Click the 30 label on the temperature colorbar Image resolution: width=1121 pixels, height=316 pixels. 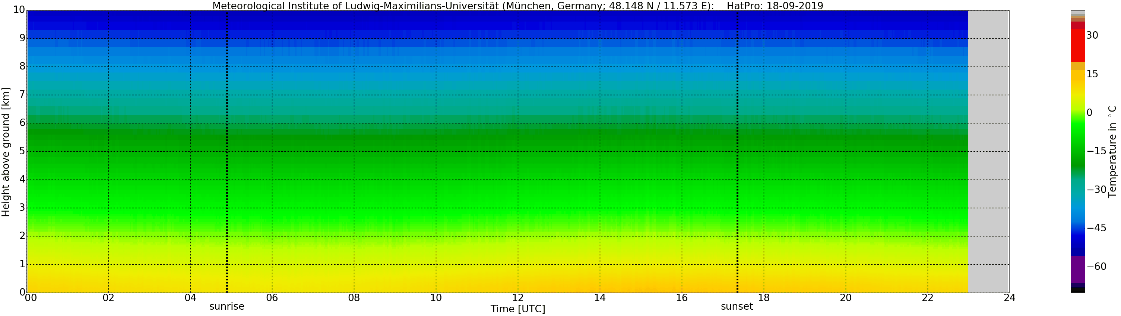pyautogui.click(x=1092, y=36)
